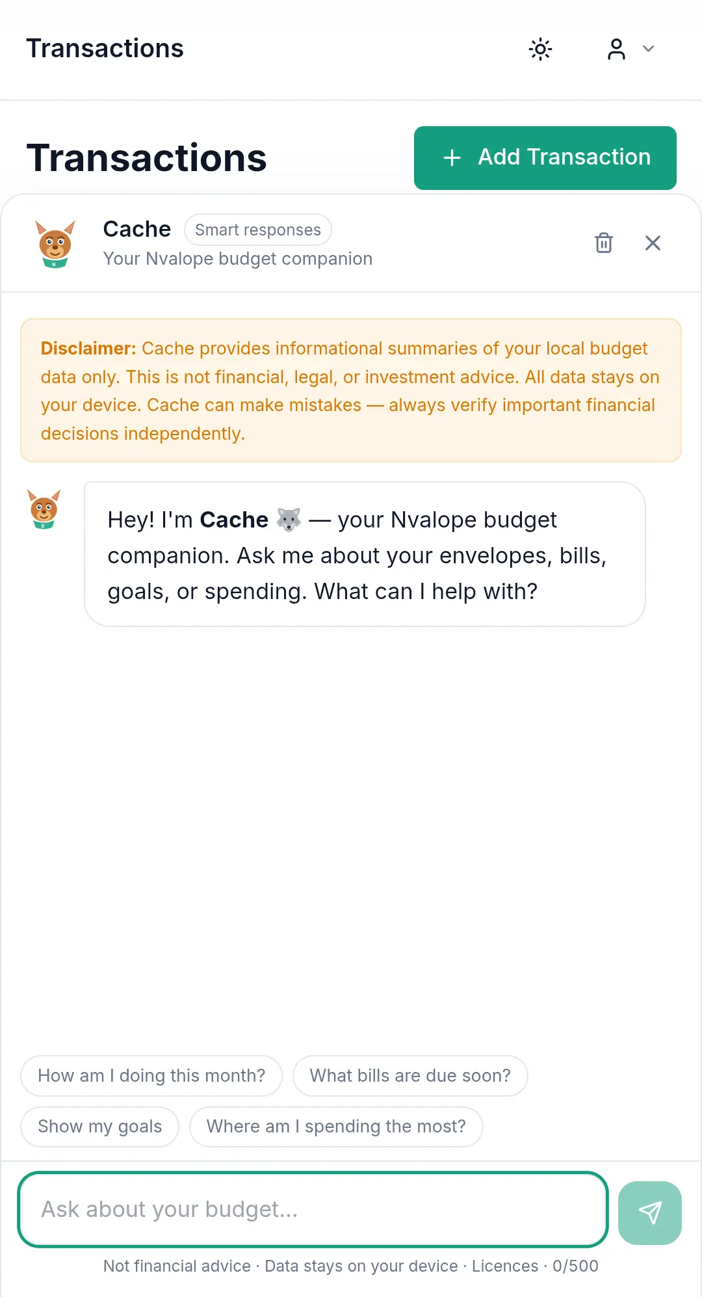
Task: Choose "Where am I spending the most?" chip
Action: click(336, 1127)
